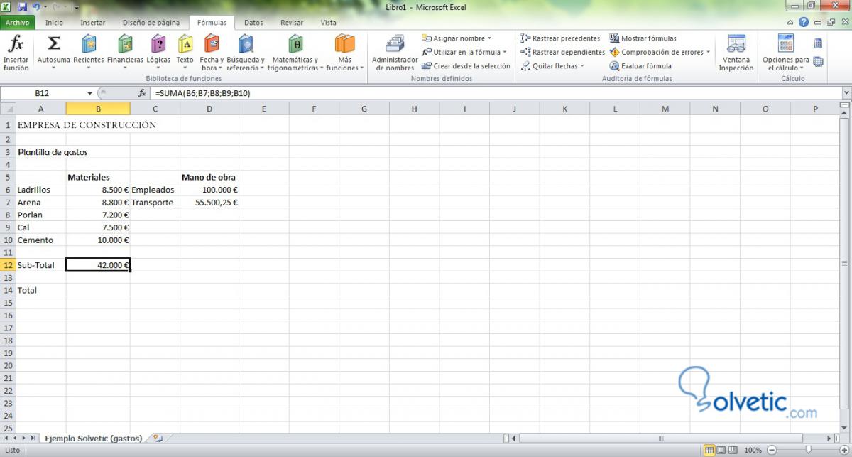852x457 pixels.
Task: Open the Recientes function book icon
Action: pyautogui.click(x=89, y=44)
